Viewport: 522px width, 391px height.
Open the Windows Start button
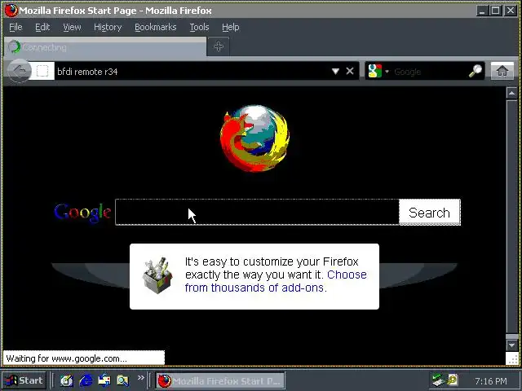(24, 380)
